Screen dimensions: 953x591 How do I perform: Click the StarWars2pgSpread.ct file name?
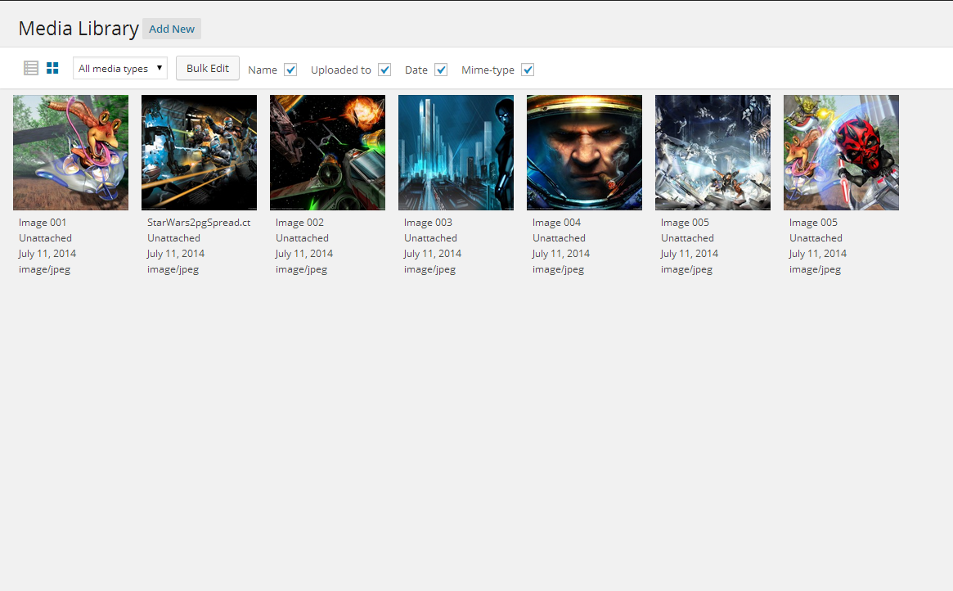(x=199, y=223)
